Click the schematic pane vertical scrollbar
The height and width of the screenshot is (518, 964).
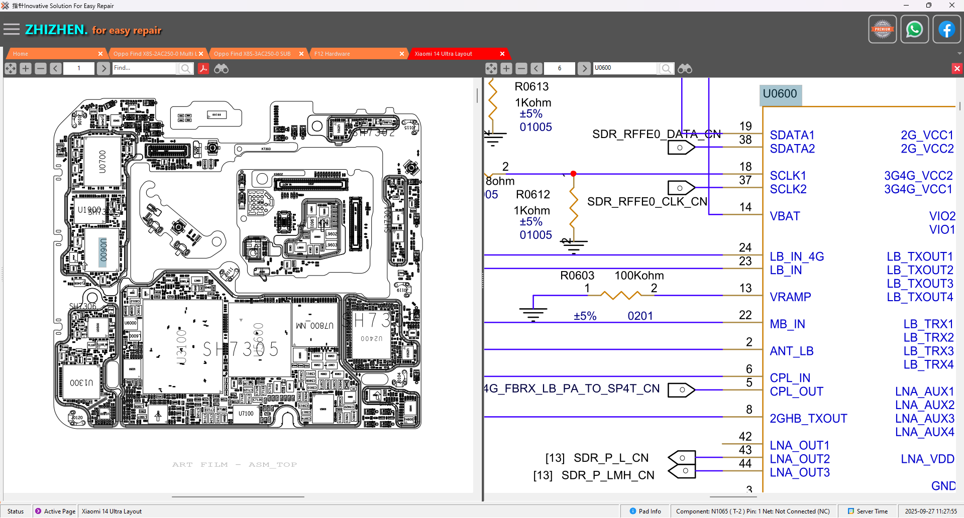(x=960, y=106)
